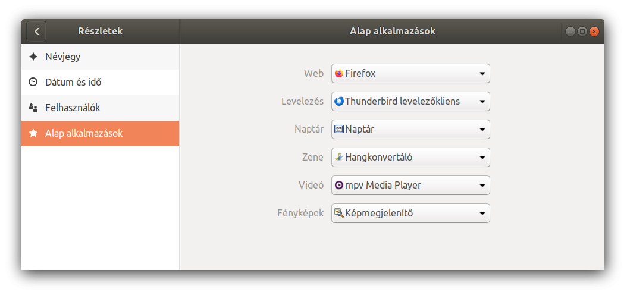
Task: Expand the Web browser dropdown arrow
Action: [482, 74]
